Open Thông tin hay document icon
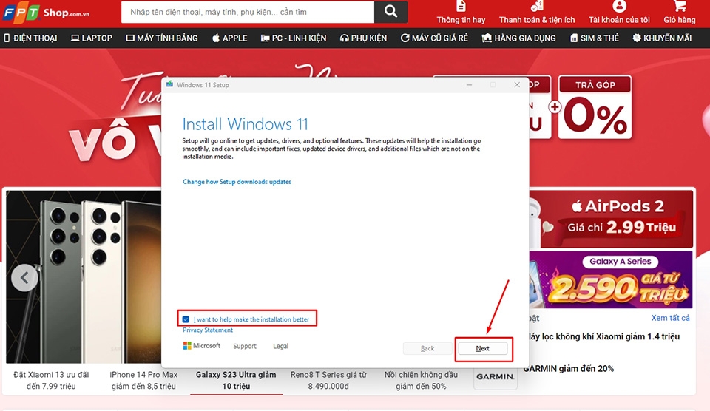The width and height of the screenshot is (710, 411). (461, 6)
